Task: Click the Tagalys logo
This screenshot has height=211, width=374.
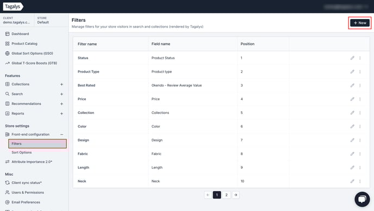Action: point(13,7)
